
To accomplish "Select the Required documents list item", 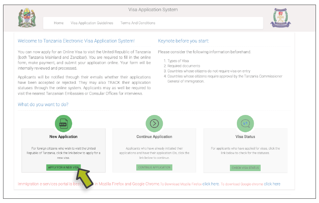I will (184, 66).
